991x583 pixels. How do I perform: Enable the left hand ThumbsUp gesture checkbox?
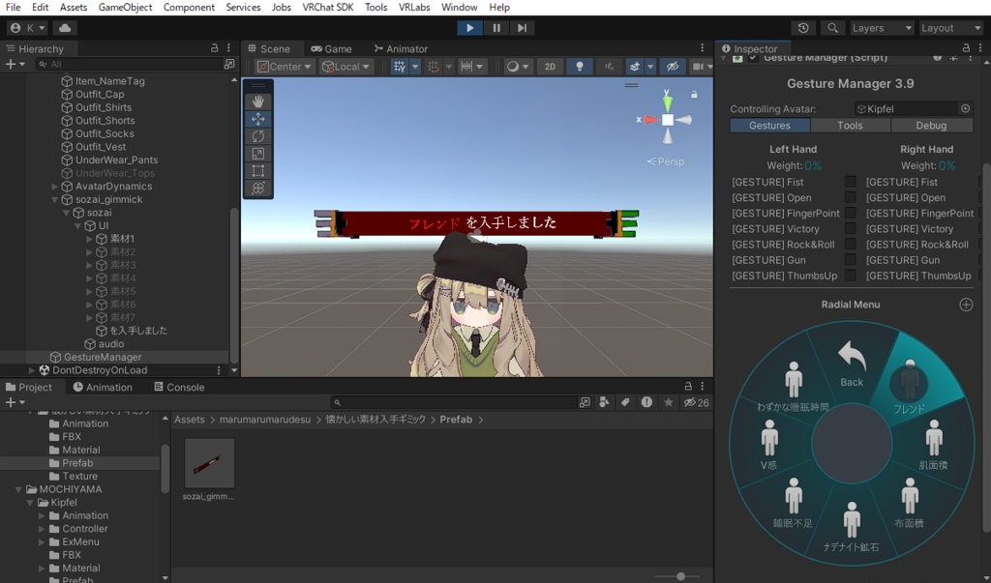click(x=850, y=276)
